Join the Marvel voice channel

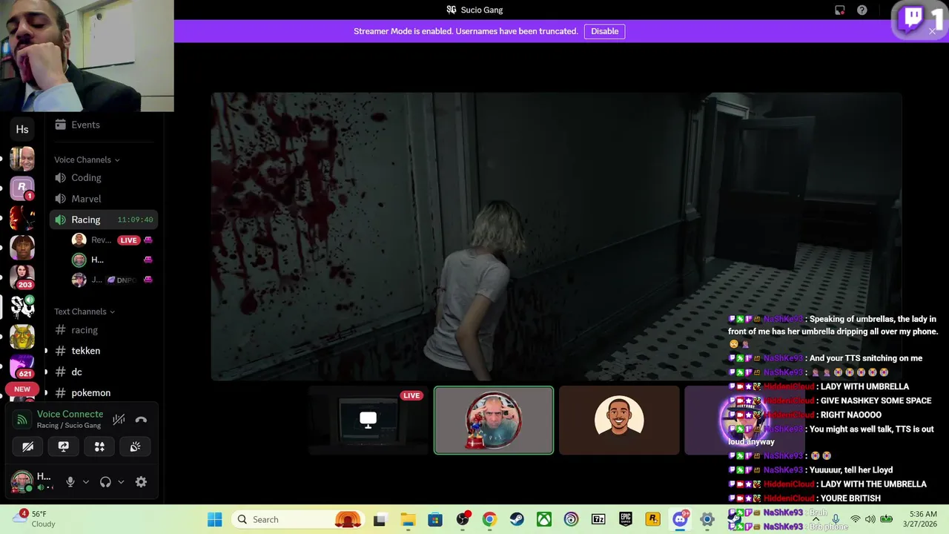(x=104, y=199)
